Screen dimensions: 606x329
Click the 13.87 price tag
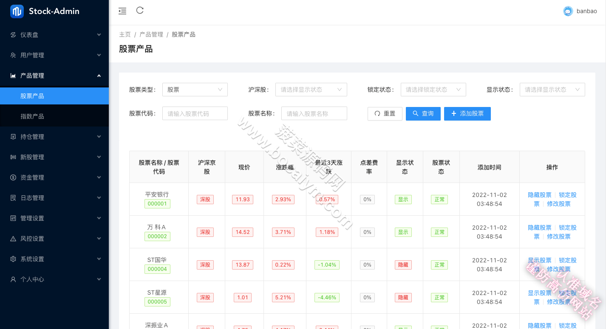(243, 265)
